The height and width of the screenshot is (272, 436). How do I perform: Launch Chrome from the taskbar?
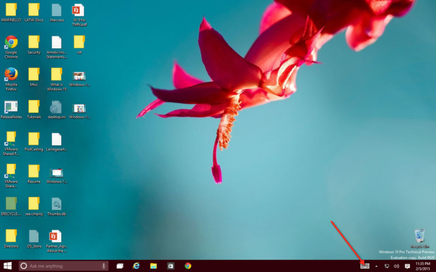click(x=188, y=266)
